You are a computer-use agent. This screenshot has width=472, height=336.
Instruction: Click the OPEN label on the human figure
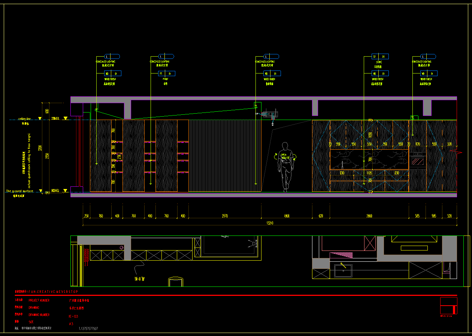tap(283, 154)
